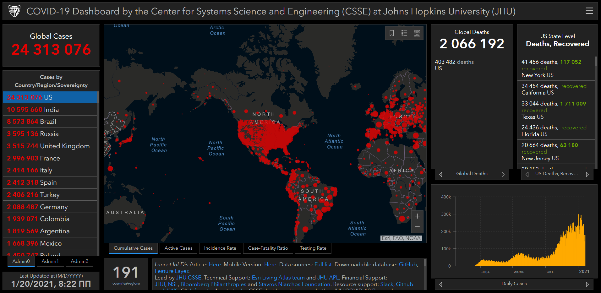This screenshot has width=601, height=293.
Task: Go to previous Daily Cases chart
Action: 441,284
